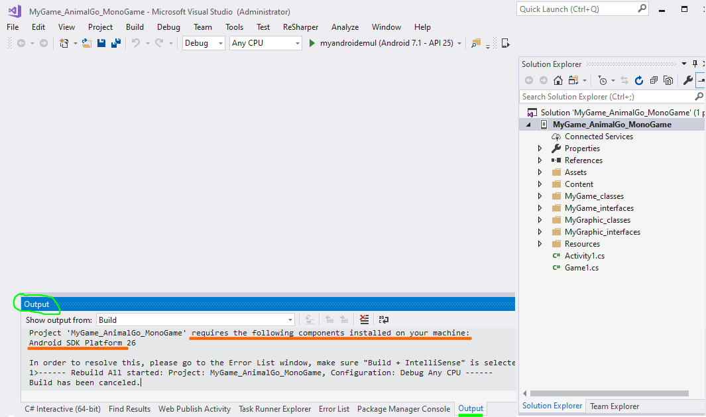This screenshot has width=706, height=417.
Task: Switch to the Team Explorer tab
Action: click(x=614, y=406)
